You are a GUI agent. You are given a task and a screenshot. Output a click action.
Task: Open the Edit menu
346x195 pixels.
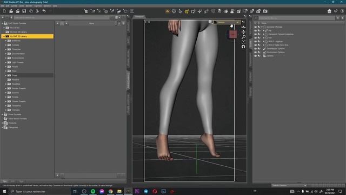click(8, 6)
